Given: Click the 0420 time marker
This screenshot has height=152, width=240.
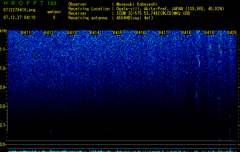Looking at the screenshot, I should (x=232, y=33).
